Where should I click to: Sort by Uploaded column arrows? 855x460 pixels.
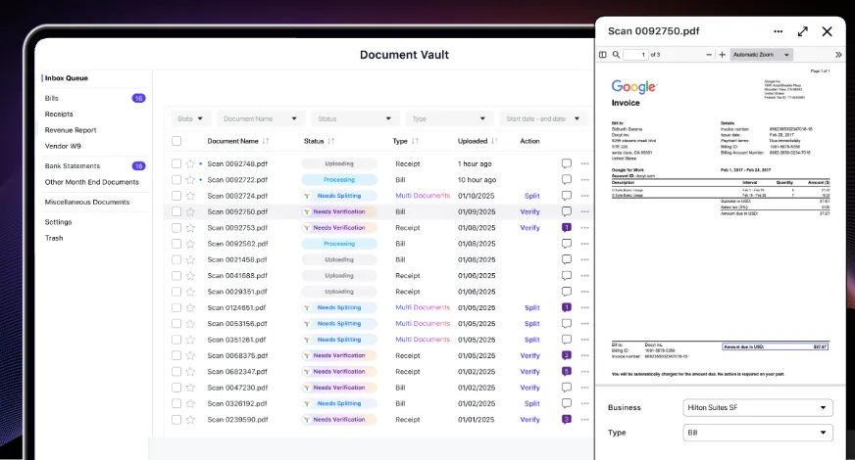click(494, 141)
